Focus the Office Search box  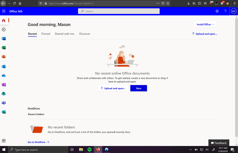pyautogui.click(x=119, y=11)
